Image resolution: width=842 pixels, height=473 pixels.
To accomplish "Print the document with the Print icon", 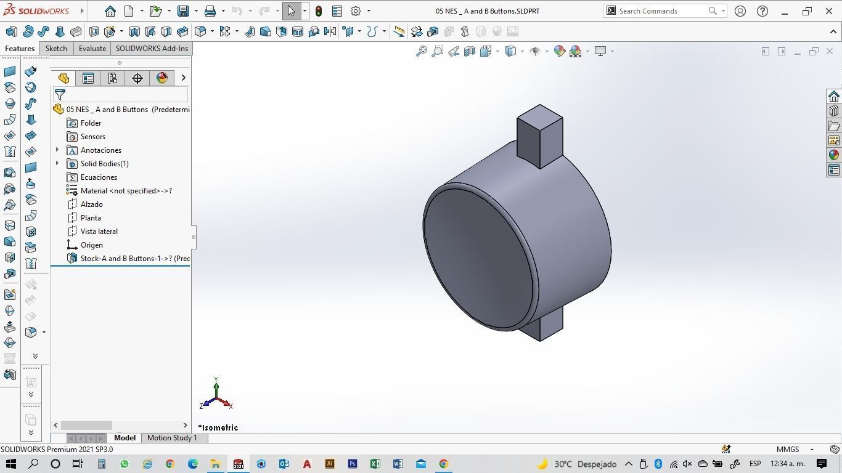I will coord(210,11).
